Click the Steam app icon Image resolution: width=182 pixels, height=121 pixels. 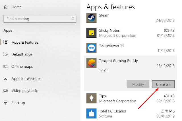tap(91, 18)
